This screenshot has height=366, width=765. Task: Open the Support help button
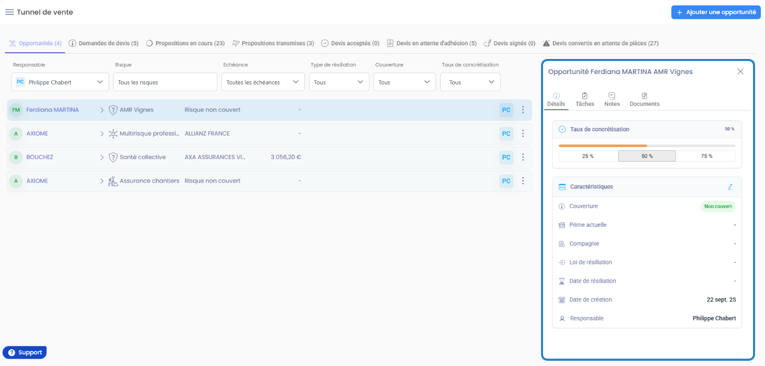25,352
